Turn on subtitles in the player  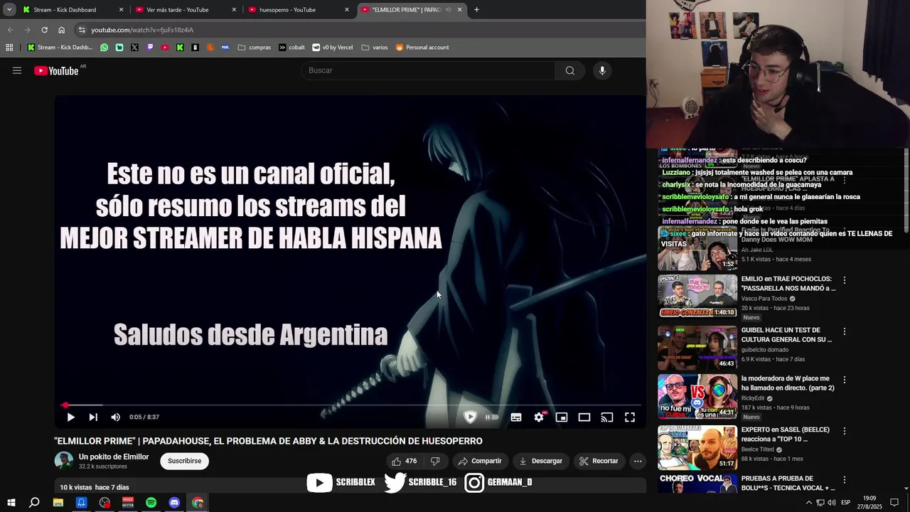[516, 417]
